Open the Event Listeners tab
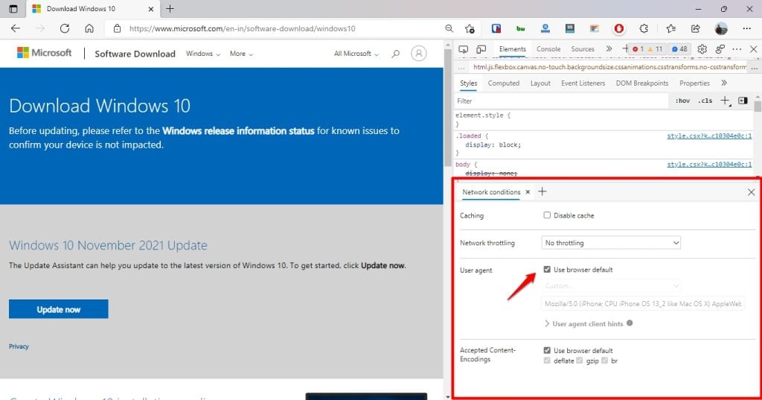Viewport: 762px width, 400px height. click(583, 83)
